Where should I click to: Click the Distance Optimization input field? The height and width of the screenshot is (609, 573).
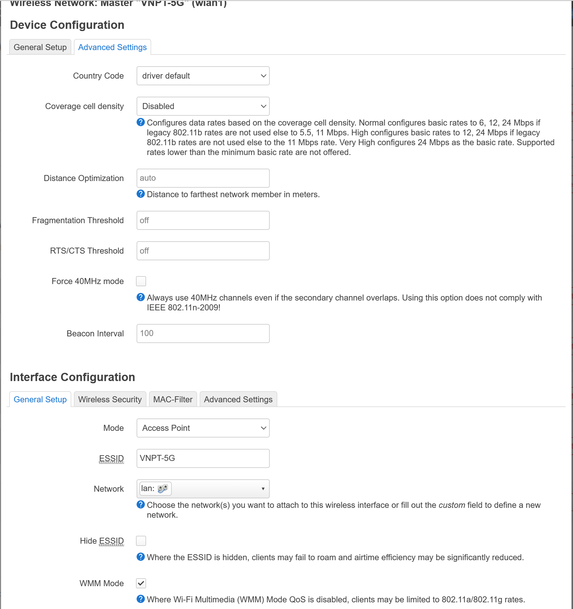click(x=203, y=178)
